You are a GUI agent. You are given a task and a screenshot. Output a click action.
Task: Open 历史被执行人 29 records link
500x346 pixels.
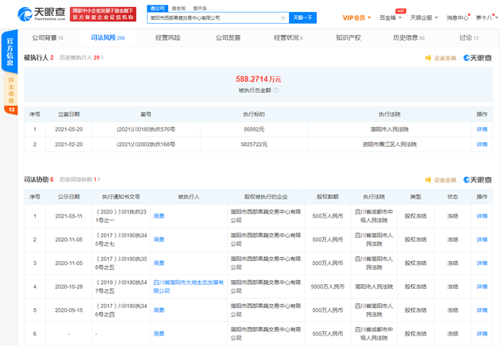[x=82, y=58]
